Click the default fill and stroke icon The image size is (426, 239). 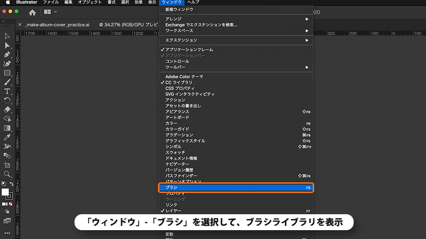(x=4, y=183)
